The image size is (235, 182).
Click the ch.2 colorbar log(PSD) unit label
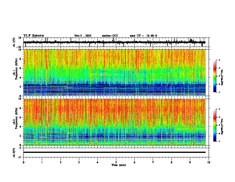pos(222,127)
